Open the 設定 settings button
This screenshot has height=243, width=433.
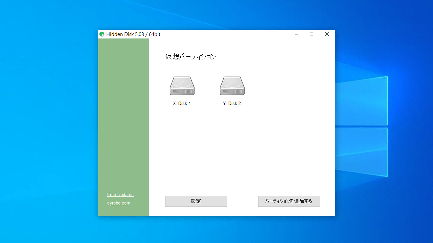click(196, 201)
